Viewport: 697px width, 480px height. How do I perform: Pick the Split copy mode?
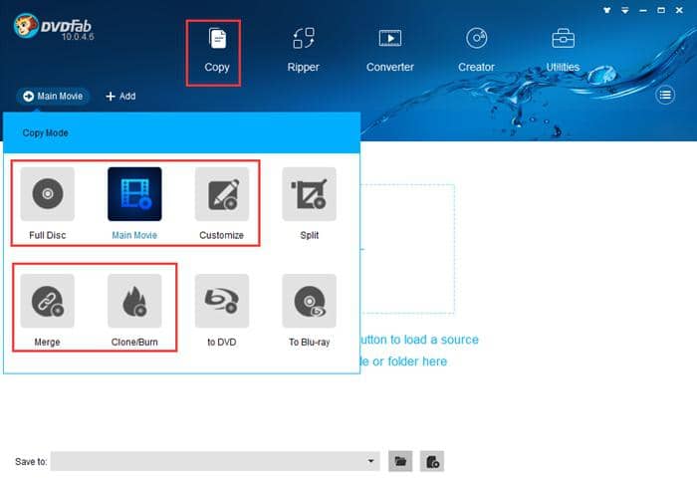[x=309, y=203]
